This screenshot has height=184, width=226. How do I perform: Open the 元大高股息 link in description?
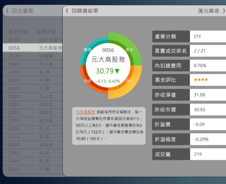(x=85, y=112)
